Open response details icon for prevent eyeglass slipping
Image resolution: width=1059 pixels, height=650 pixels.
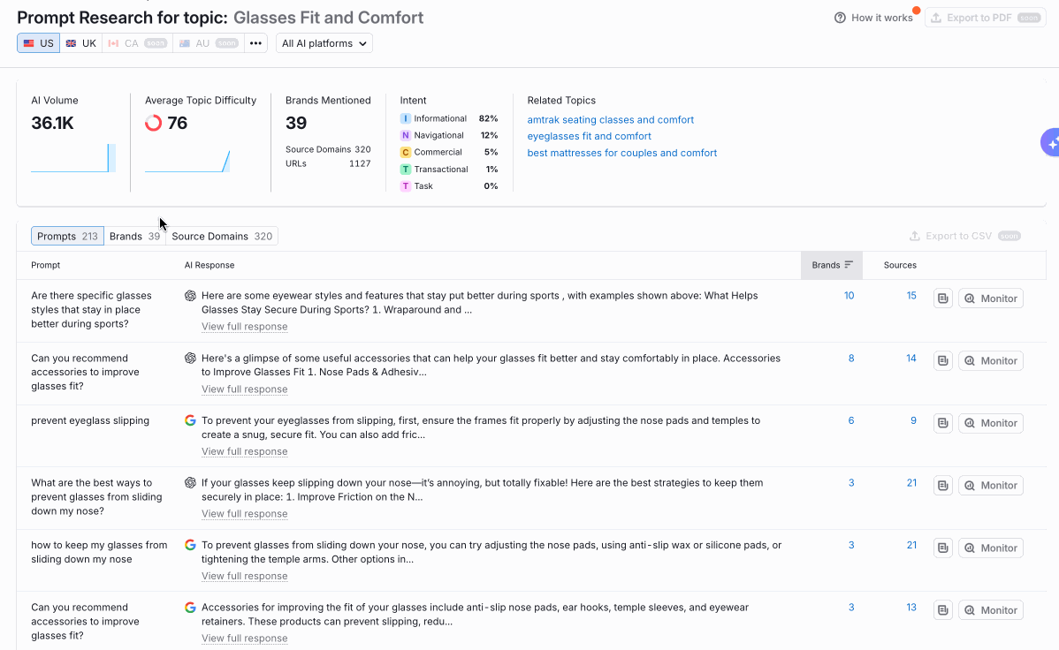943,423
